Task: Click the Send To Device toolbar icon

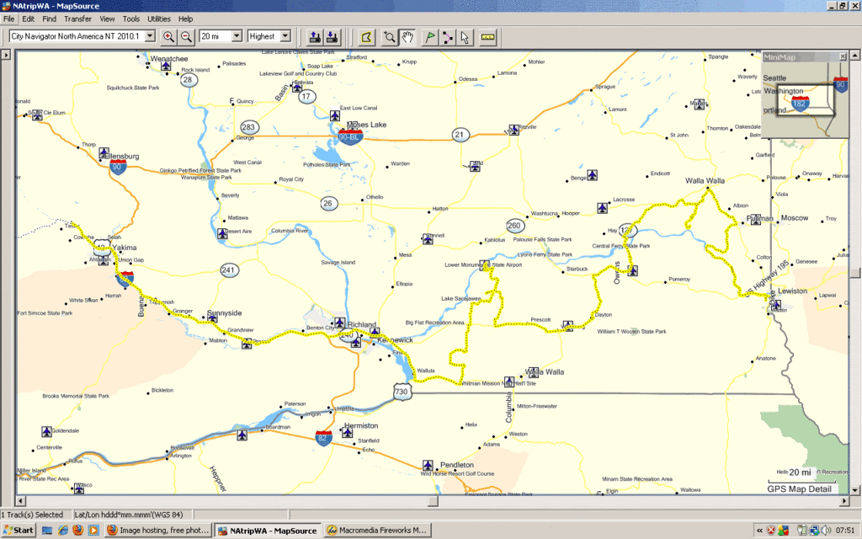Action: 315,37
